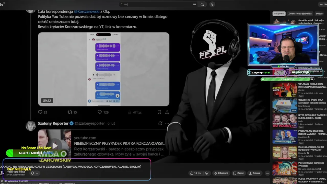327x184 pixels.
Task: Click the NITRO DZWONI DO WARDĘGI title
Action: click(312, 117)
